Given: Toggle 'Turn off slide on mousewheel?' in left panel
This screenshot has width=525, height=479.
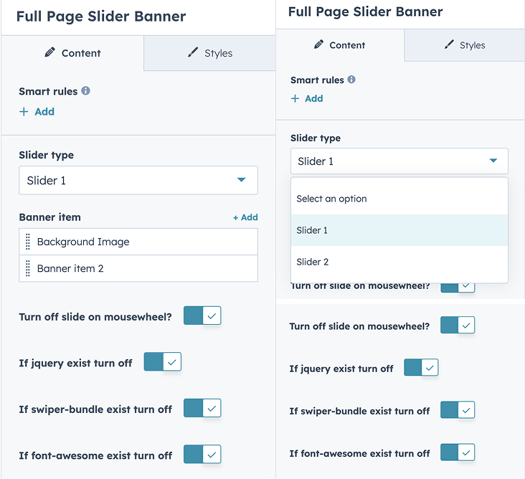Looking at the screenshot, I should point(202,316).
